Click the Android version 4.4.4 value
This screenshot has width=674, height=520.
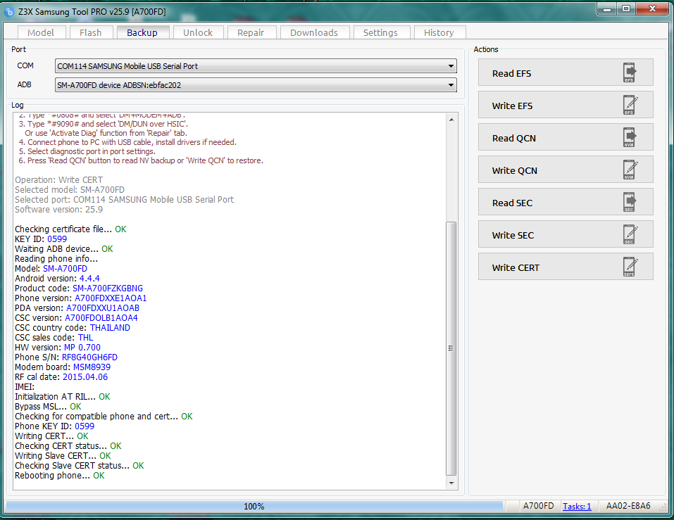pos(89,278)
